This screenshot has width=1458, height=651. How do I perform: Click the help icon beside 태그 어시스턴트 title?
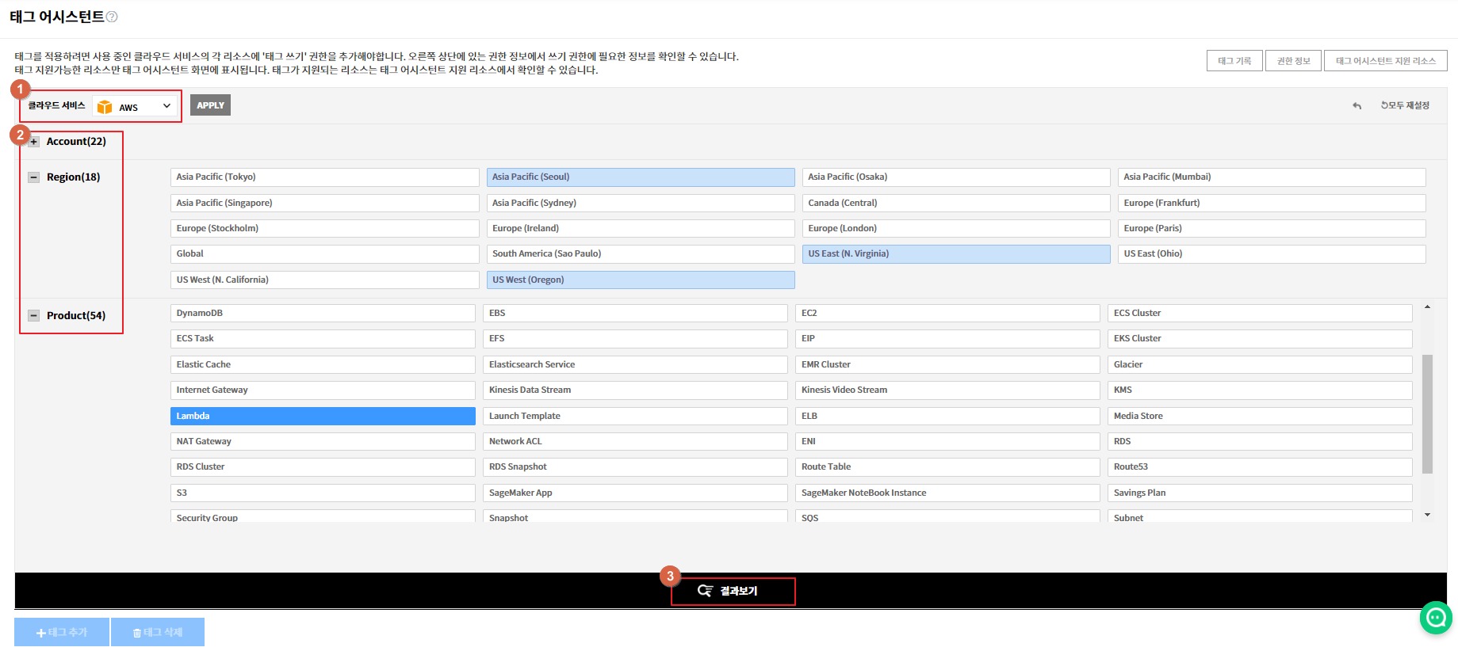[x=112, y=17]
